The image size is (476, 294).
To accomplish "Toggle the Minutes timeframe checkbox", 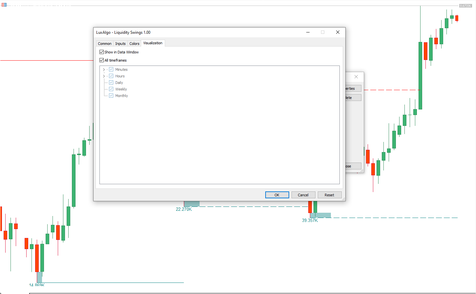I will 111,69.
